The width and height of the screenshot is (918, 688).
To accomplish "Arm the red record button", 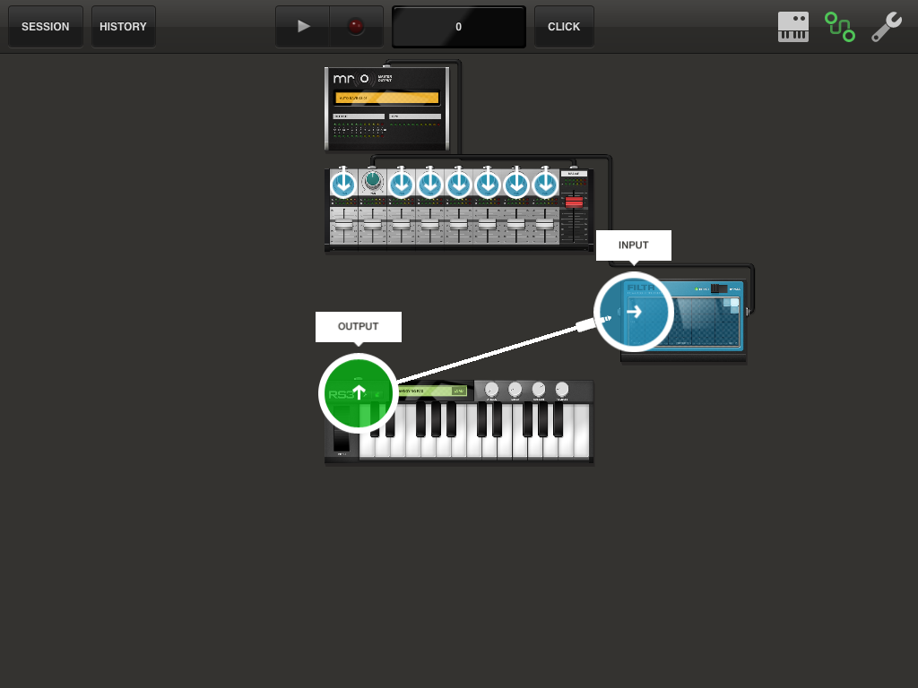I will tap(355, 26).
